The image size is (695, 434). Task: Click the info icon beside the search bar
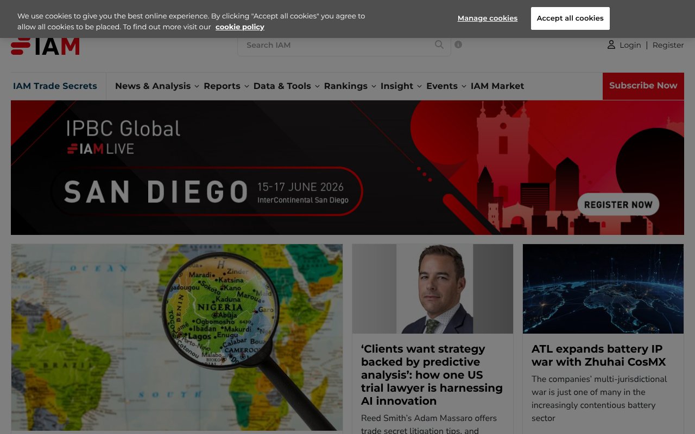click(458, 44)
